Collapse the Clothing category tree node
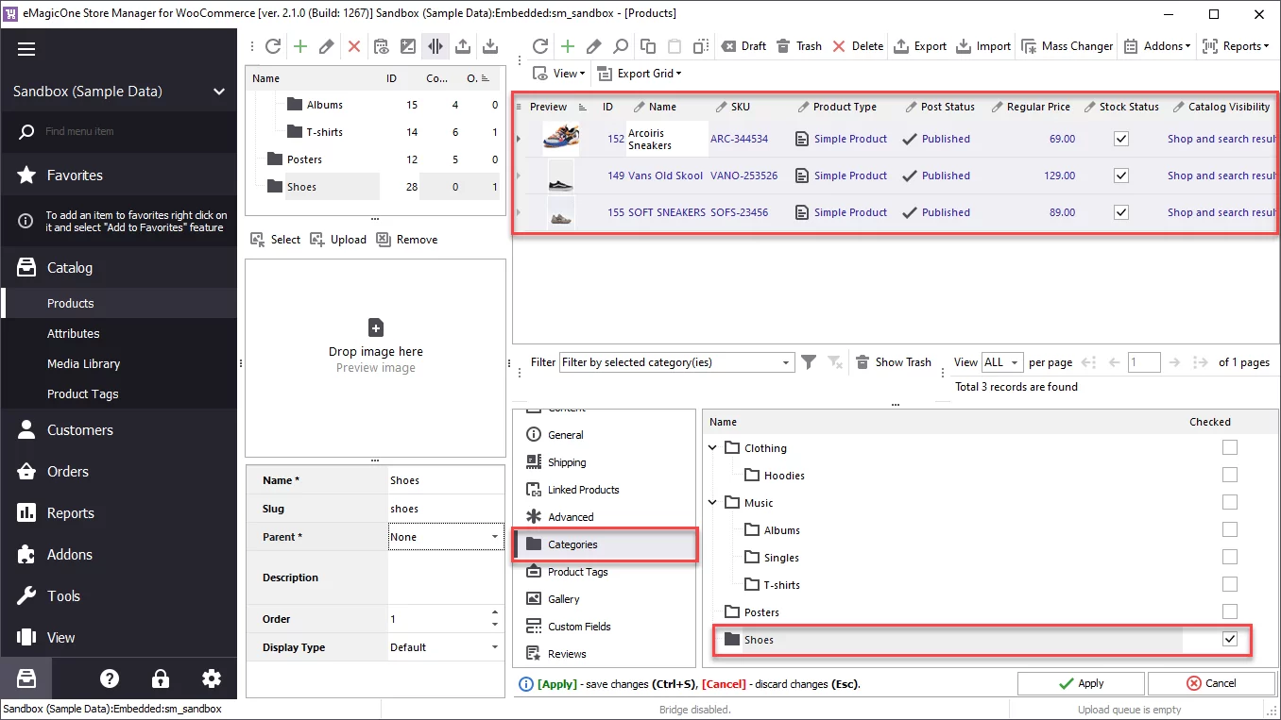Screen dimensions: 1281x720 (x=712, y=447)
